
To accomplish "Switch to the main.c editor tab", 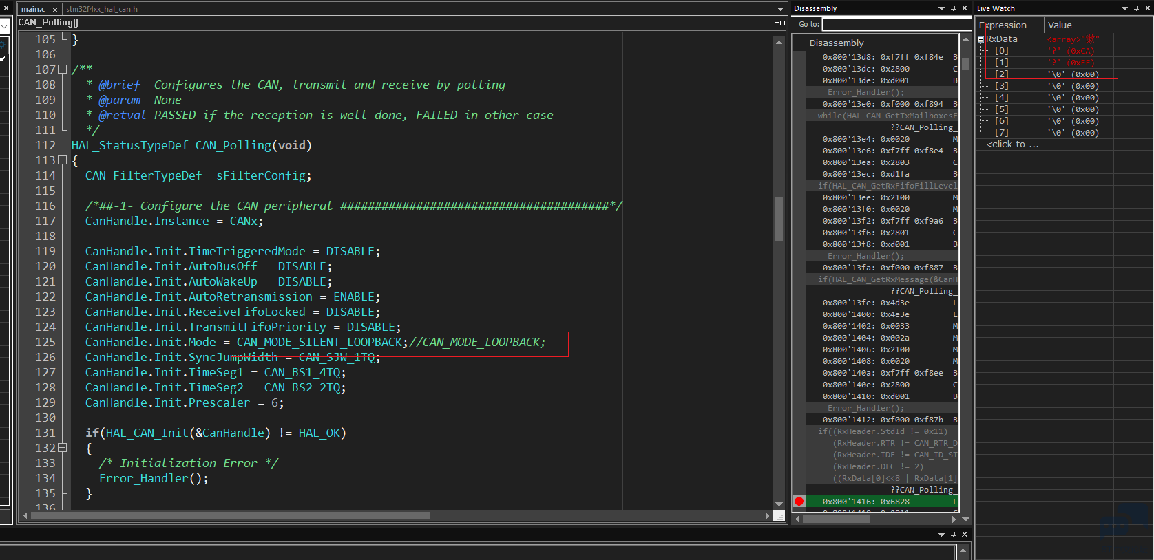I will click(x=32, y=9).
